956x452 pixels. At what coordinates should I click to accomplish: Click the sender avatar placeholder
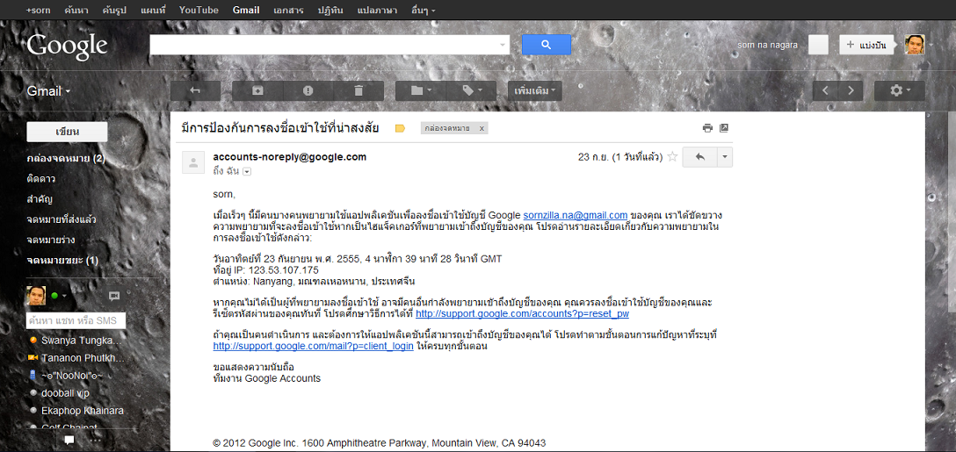point(193,162)
